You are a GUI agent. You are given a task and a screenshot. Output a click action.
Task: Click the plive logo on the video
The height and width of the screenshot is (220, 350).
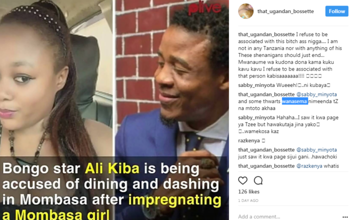[x=204, y=8]
